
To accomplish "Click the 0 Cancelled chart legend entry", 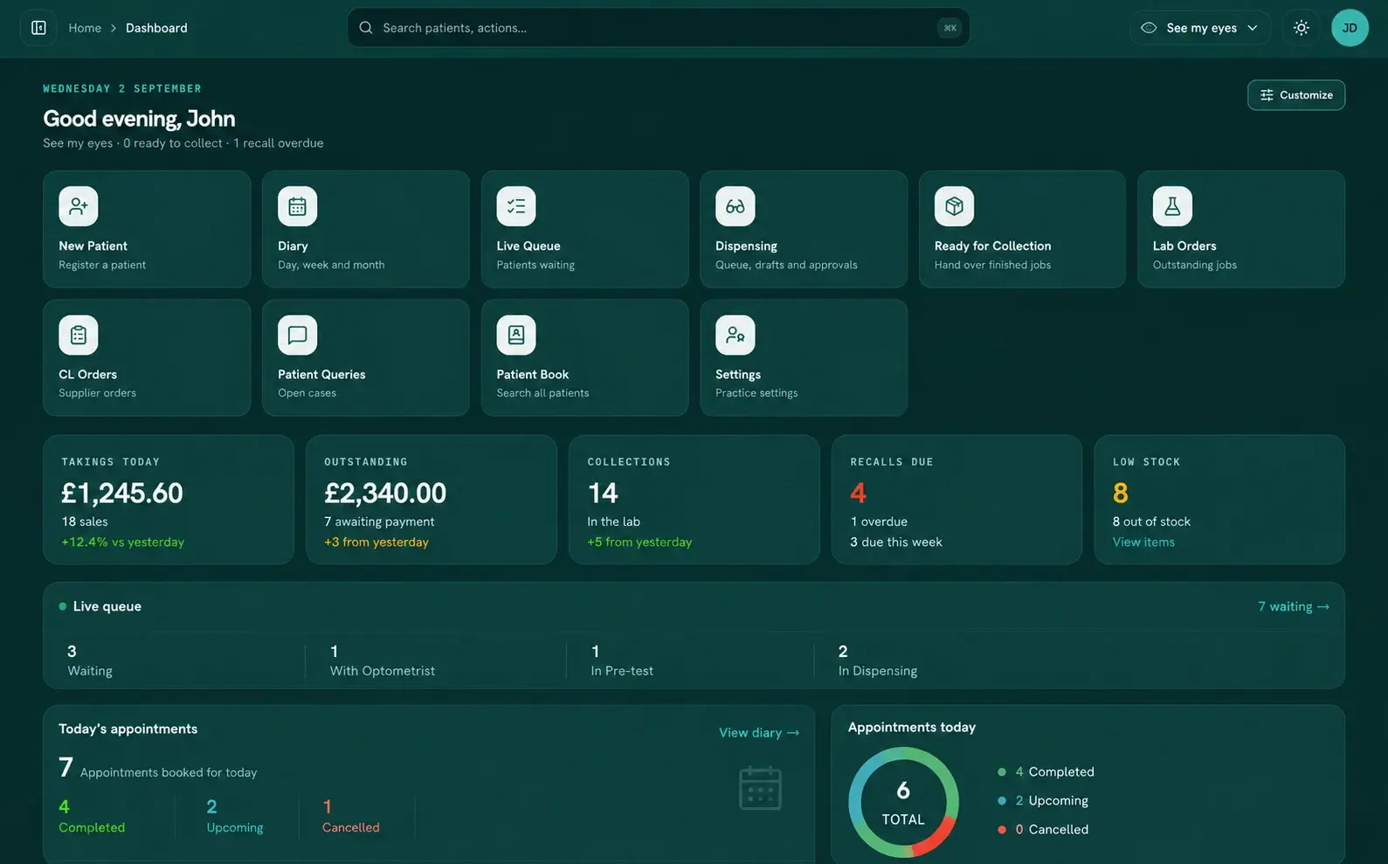I will pyautogui.click(x=1043, y=830).
